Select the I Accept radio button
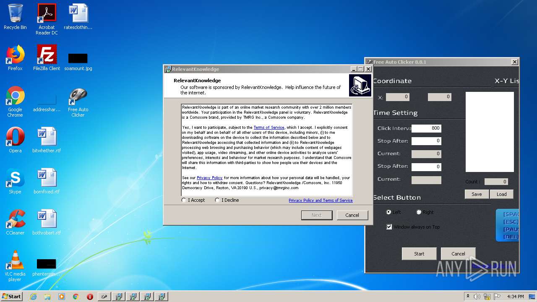 coord(184,200)
